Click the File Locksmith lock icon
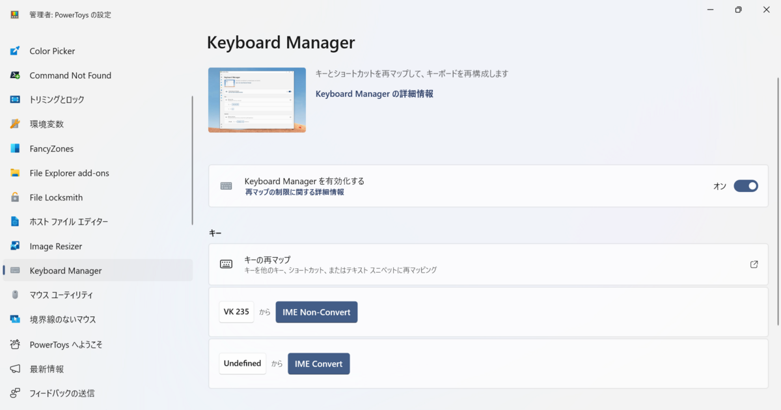 15,197
